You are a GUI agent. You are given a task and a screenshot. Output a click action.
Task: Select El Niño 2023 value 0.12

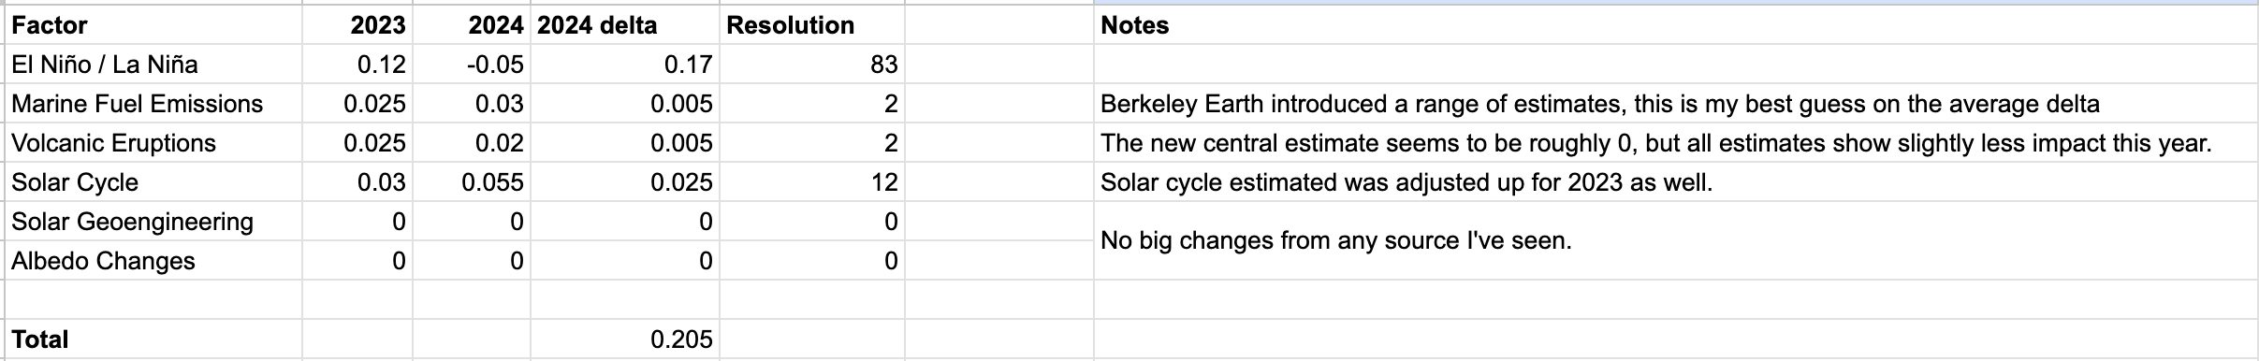pos(357,65)
